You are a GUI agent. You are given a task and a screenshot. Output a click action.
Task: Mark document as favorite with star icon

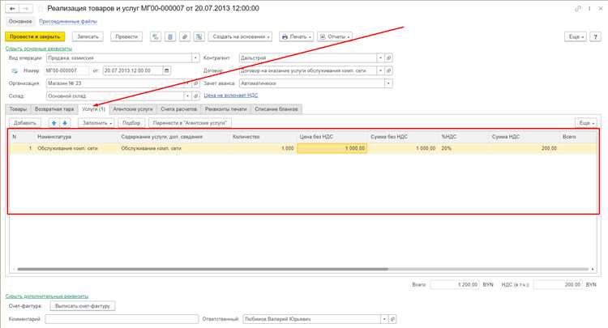(41, 8)
